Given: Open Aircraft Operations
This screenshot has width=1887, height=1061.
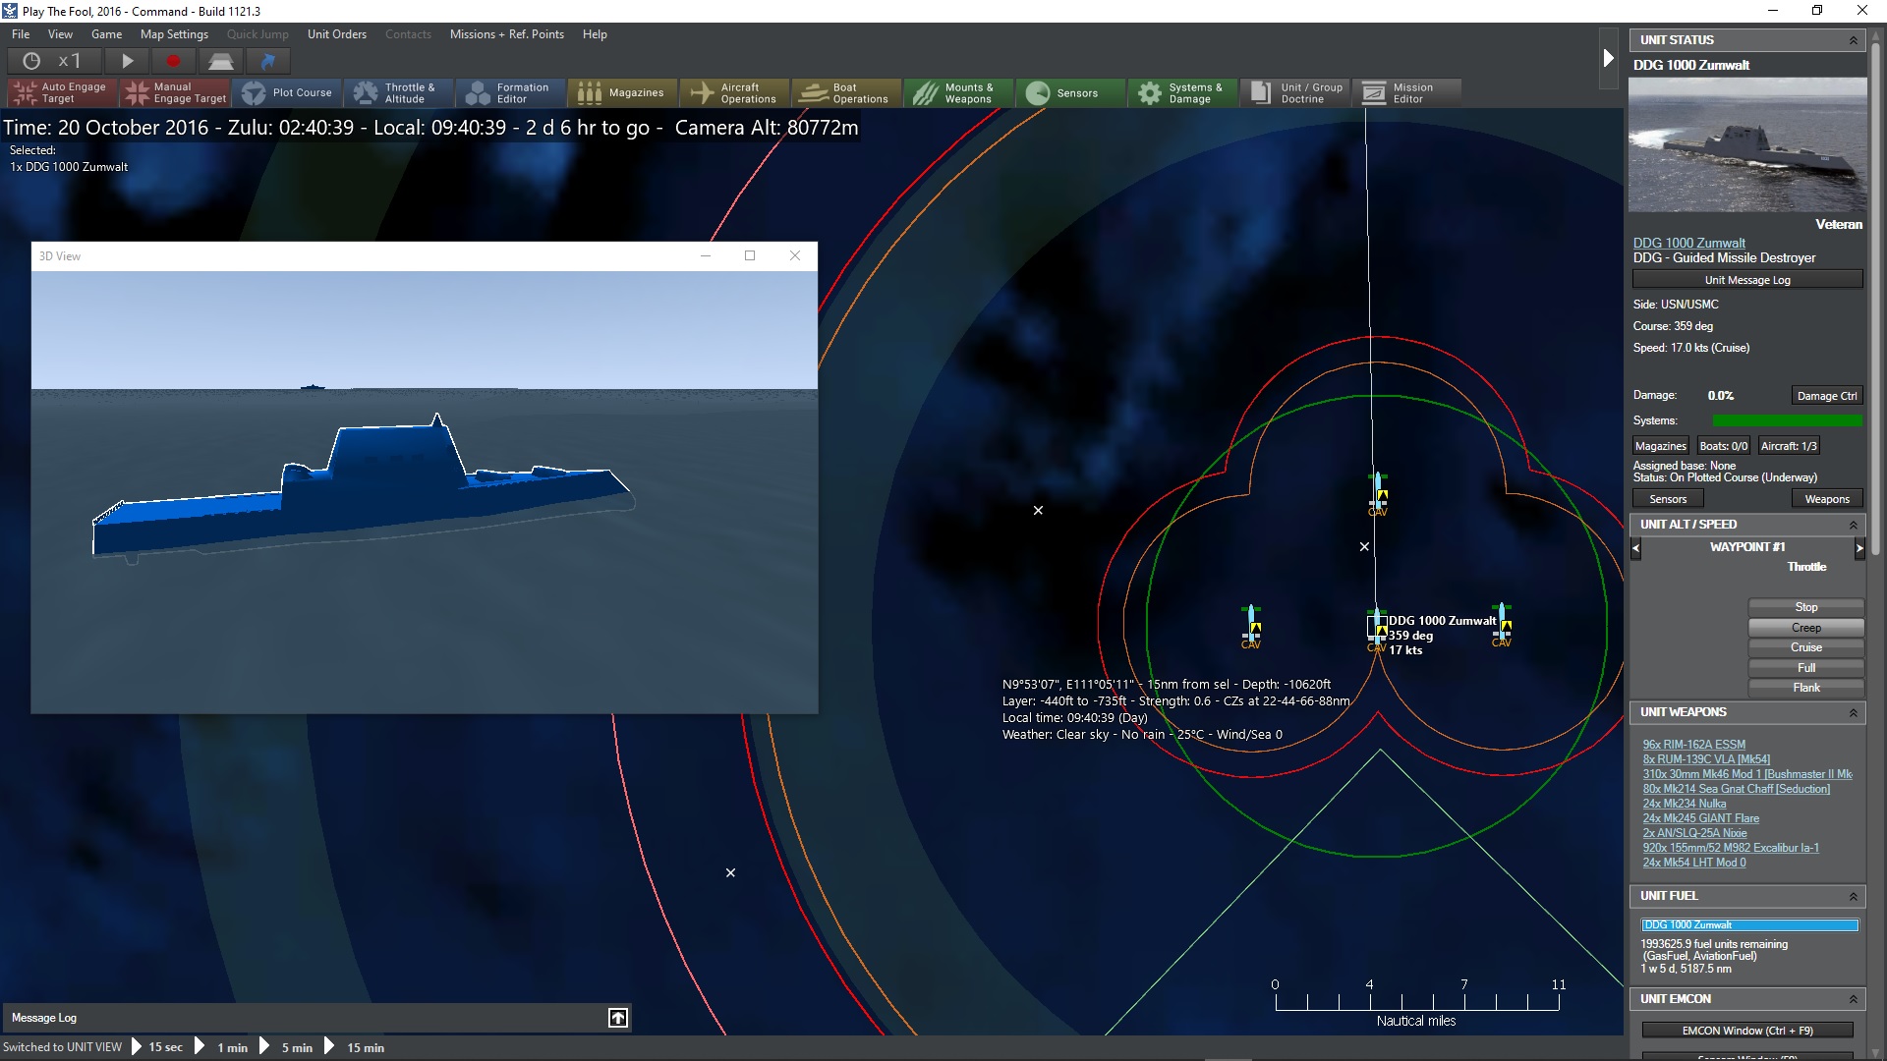Looking at the screenshot, I should pyautogui.click(x=735, y=92).
